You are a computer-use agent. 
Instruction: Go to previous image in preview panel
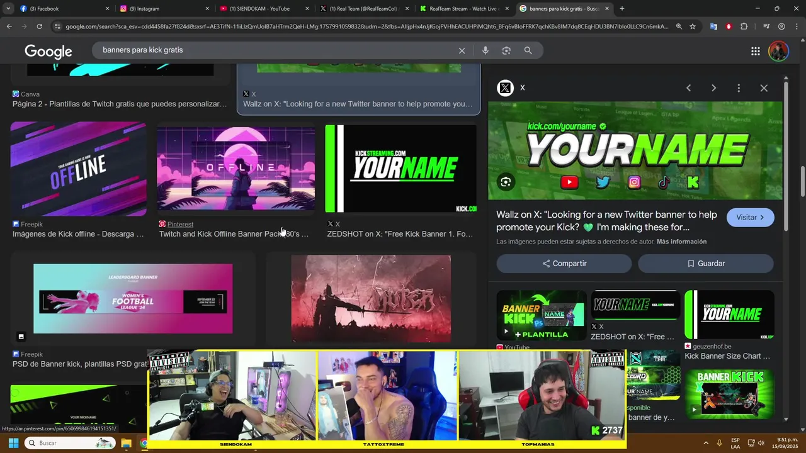(x=688, y=88)
